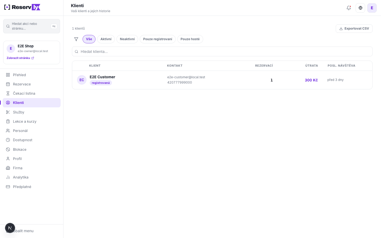
Task: Click the Firma building icon
Action: tap(8, 168)
